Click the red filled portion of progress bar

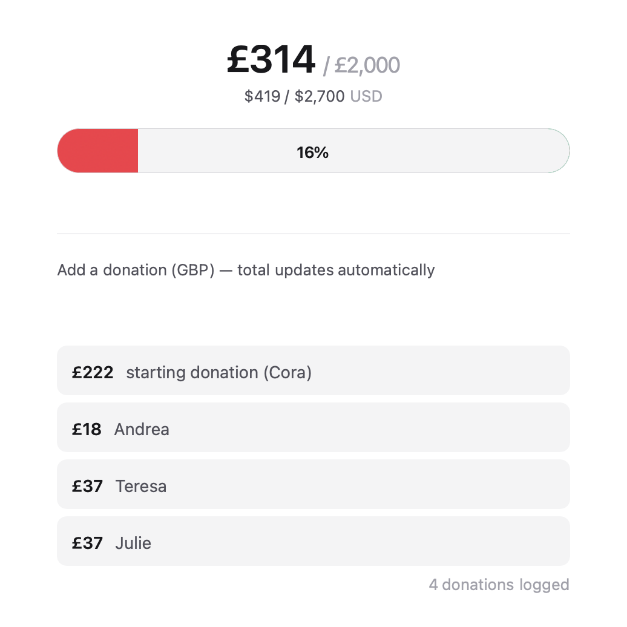pyautogui.click(x=98, y=151)
